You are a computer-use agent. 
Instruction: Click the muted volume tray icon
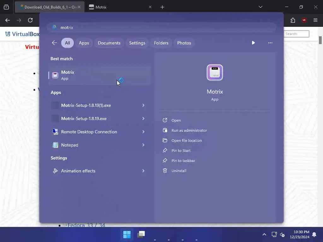click(282, 234)
